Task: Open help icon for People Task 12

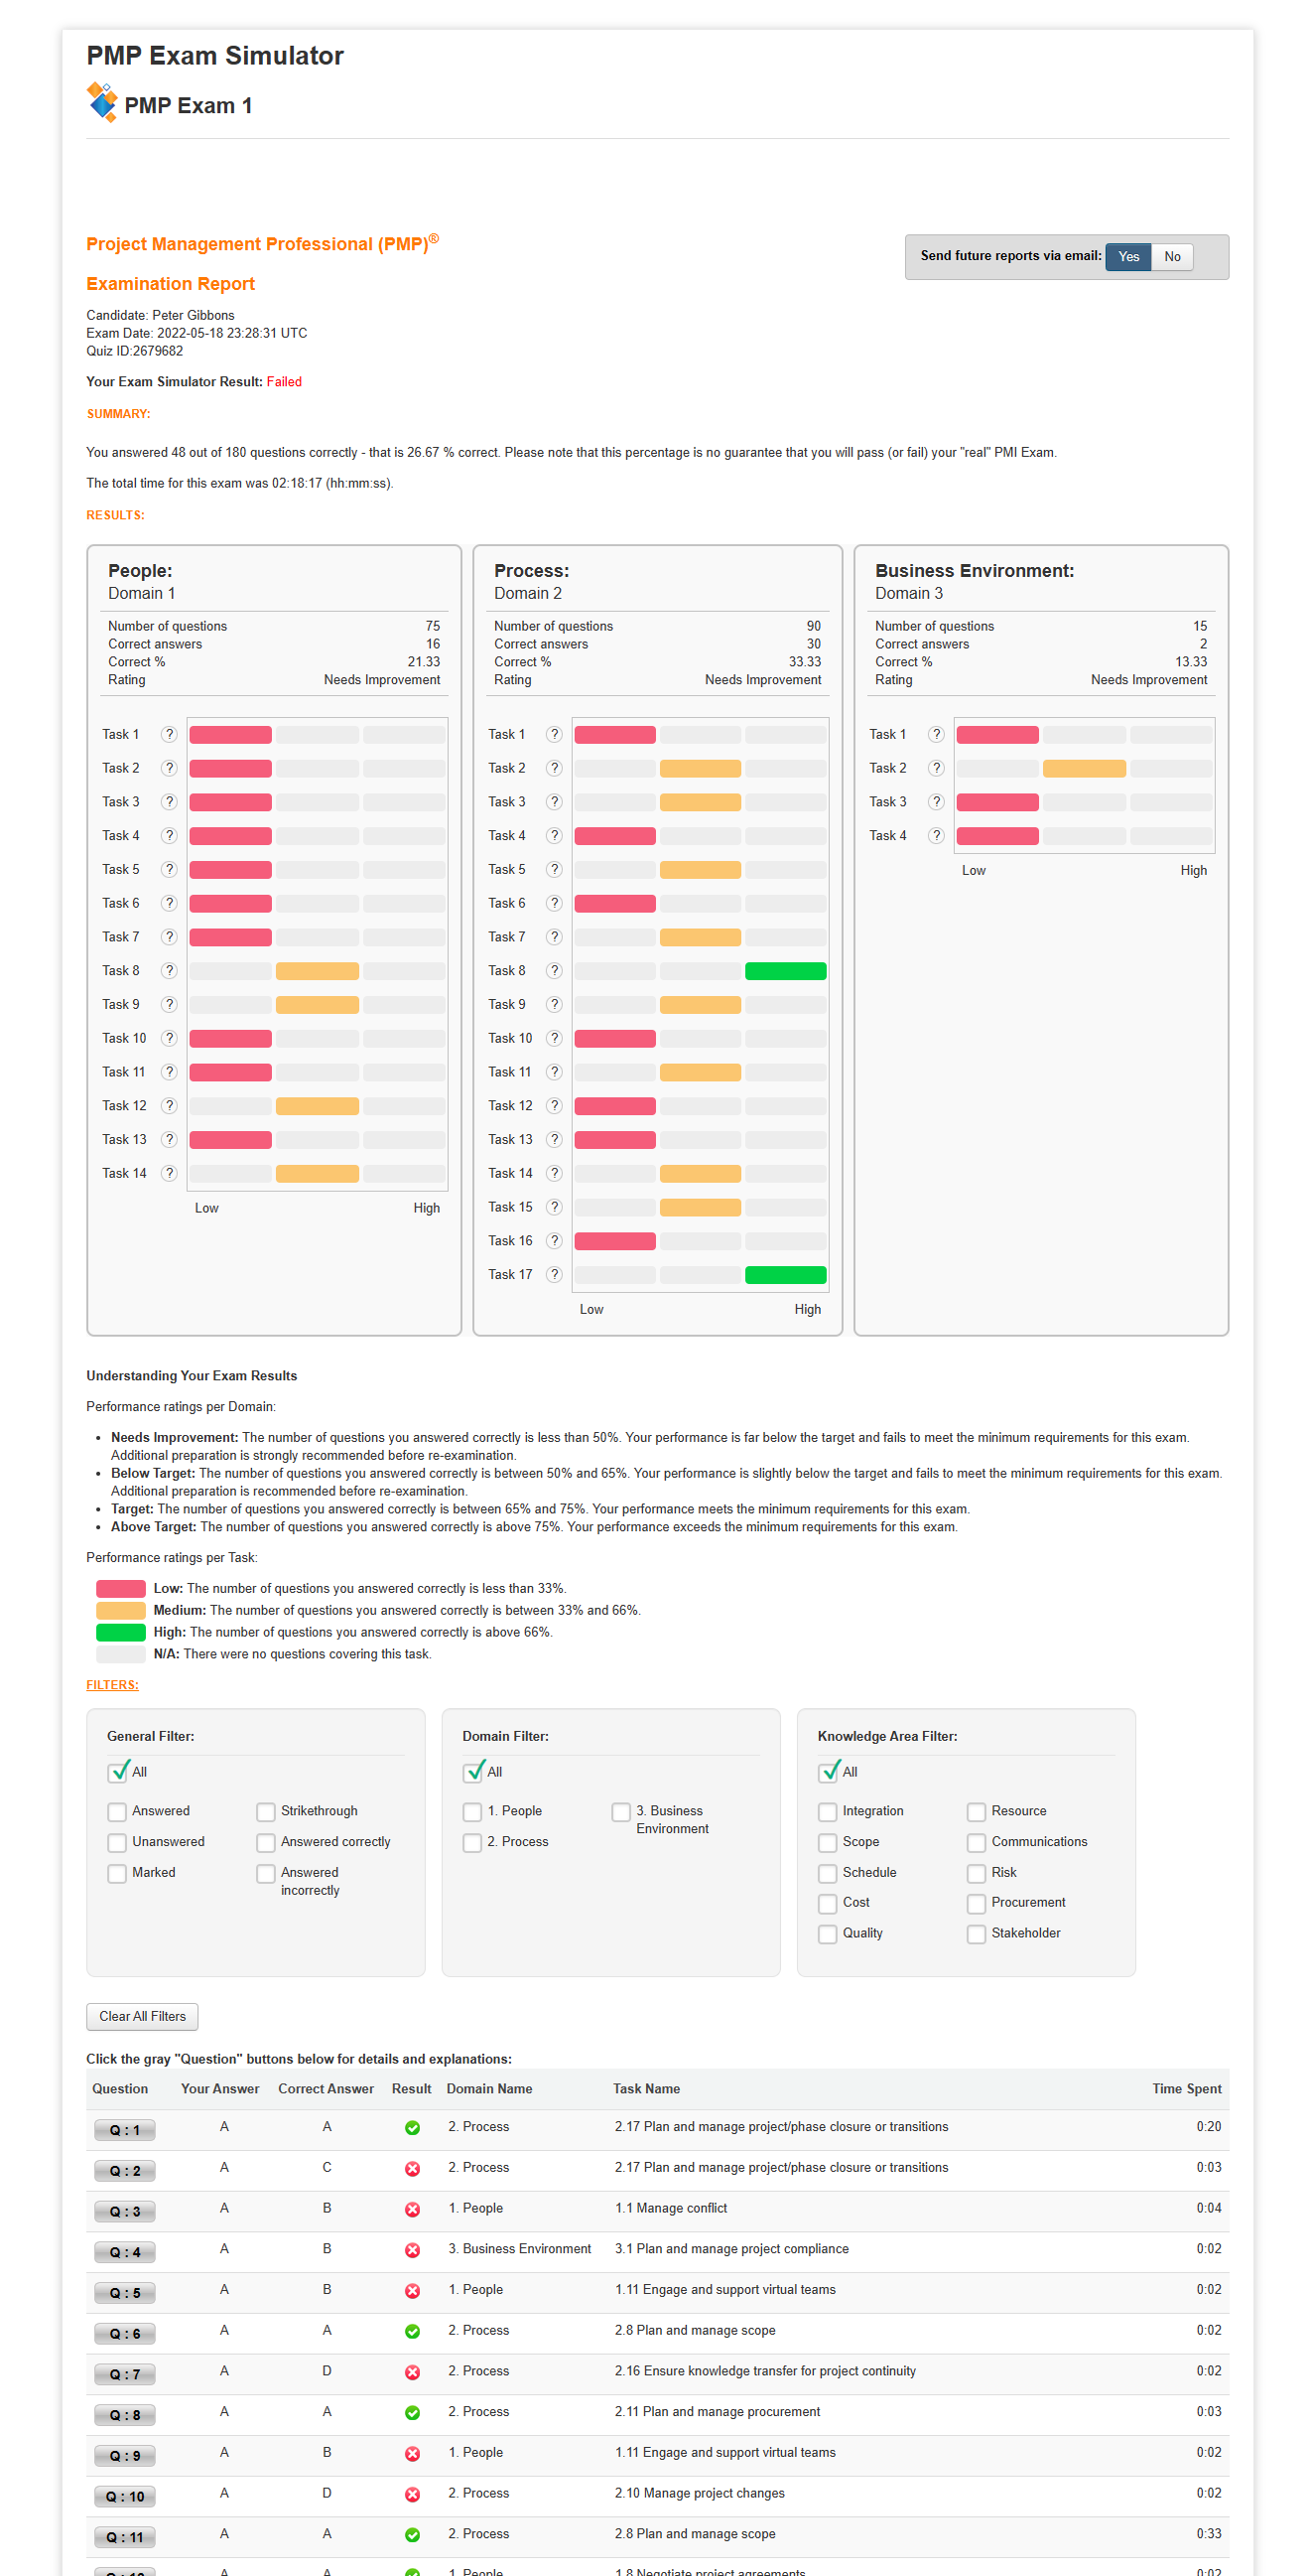Action: [170, 1105]
